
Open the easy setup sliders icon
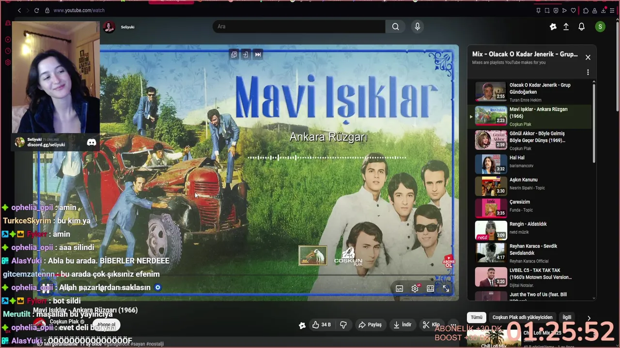(x=612, y=10)
